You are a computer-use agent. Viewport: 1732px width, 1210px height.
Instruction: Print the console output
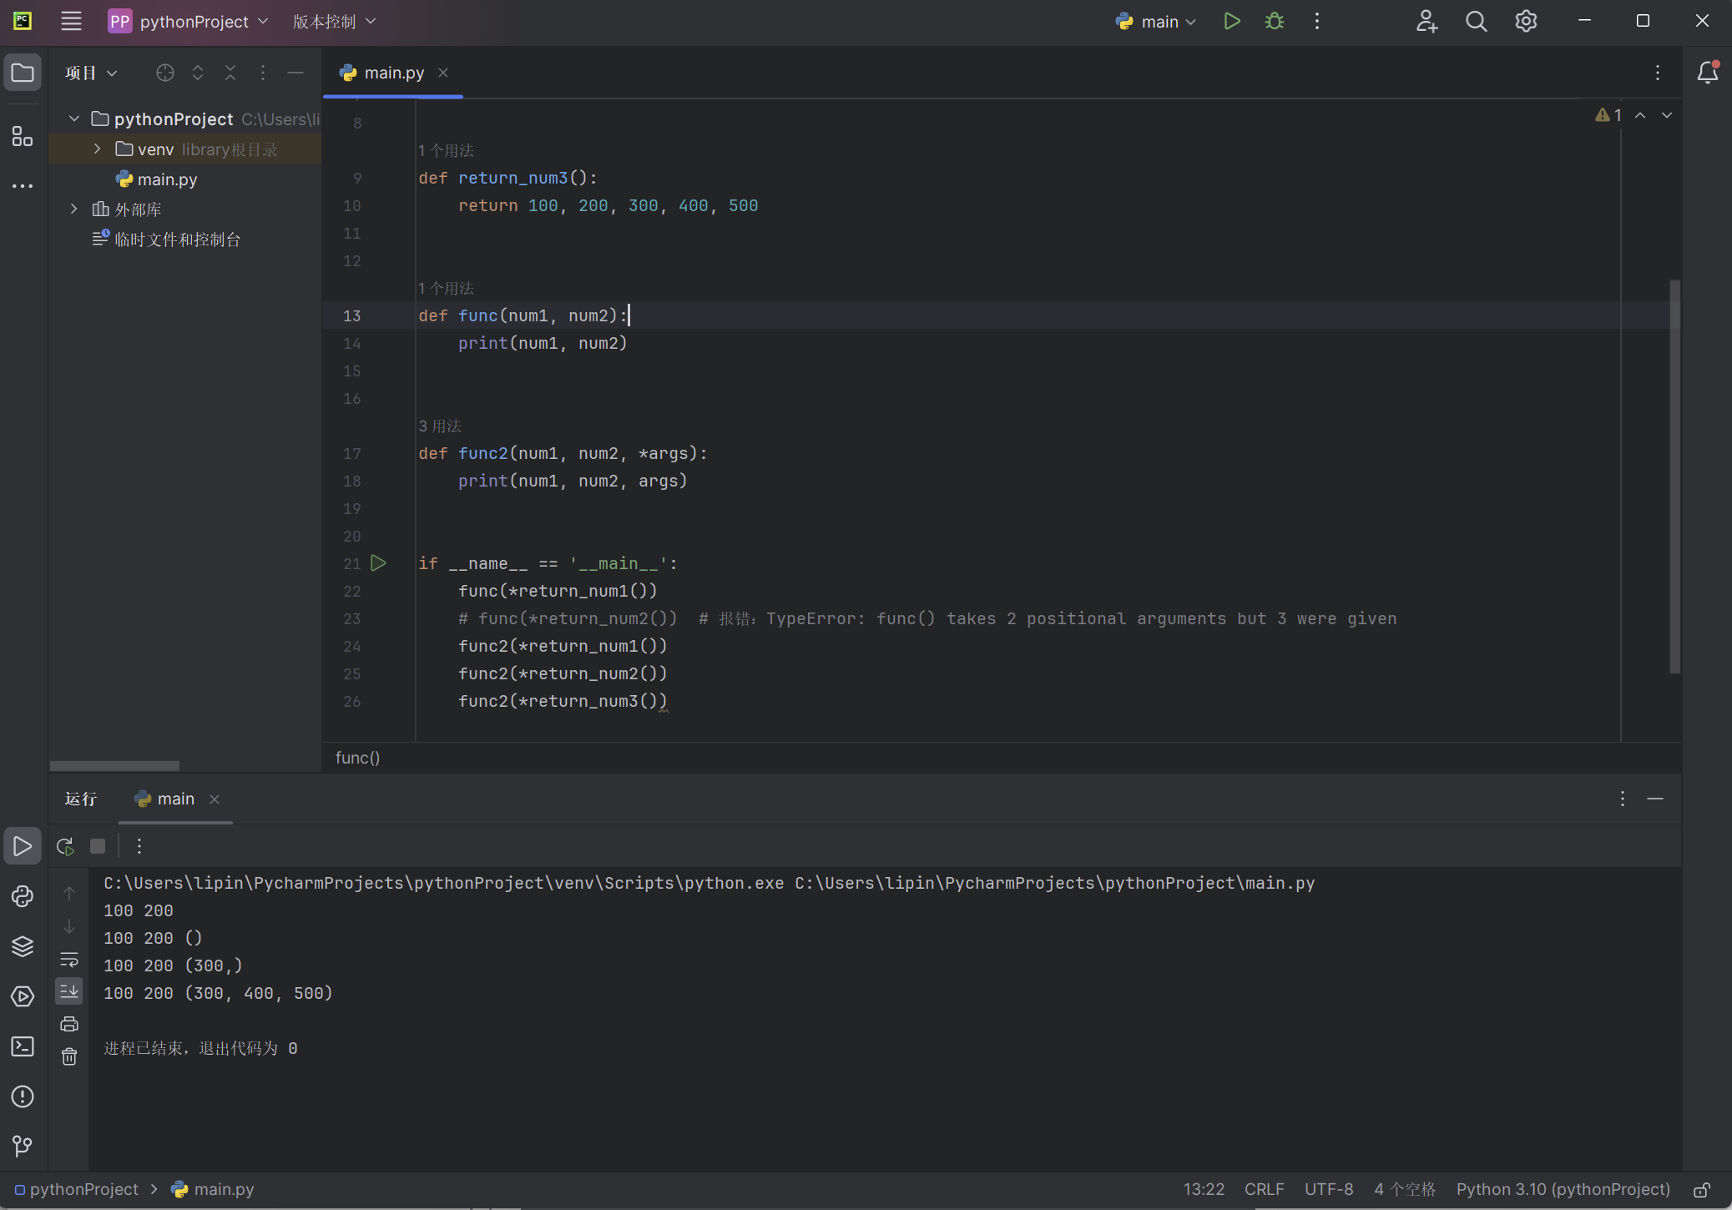(x=69, y=1024)
